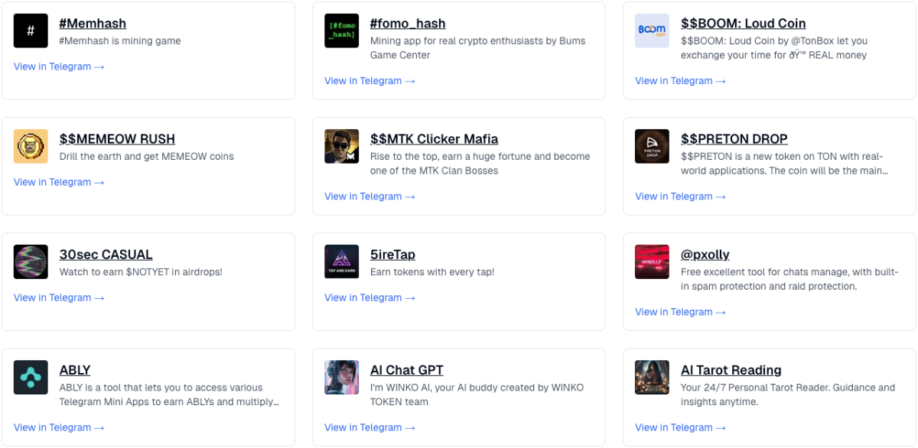View AI Tarot Reading in Telegram
This screenshot has height=448, width=918.
(680, 427)
